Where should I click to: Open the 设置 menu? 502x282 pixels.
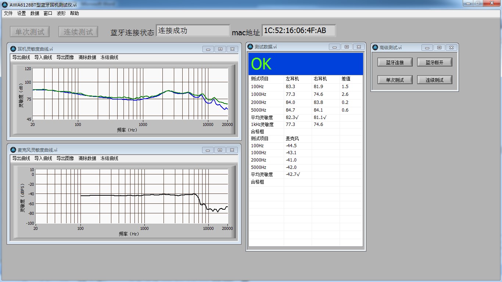pyautogui.click(x=21, y=13)
